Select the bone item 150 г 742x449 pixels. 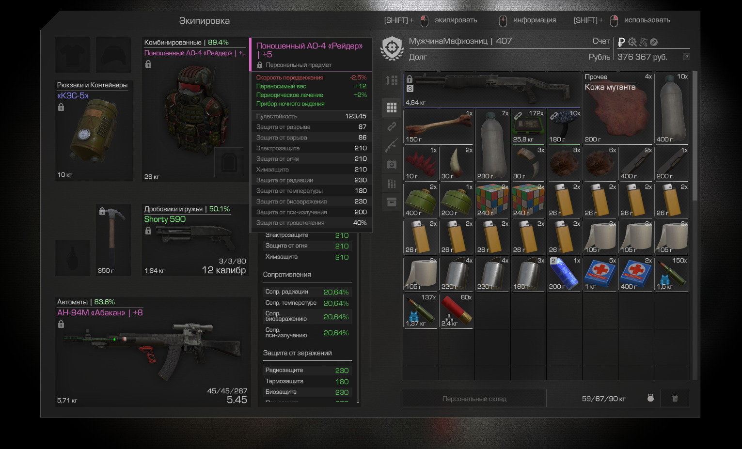click(x=439, y=126)
